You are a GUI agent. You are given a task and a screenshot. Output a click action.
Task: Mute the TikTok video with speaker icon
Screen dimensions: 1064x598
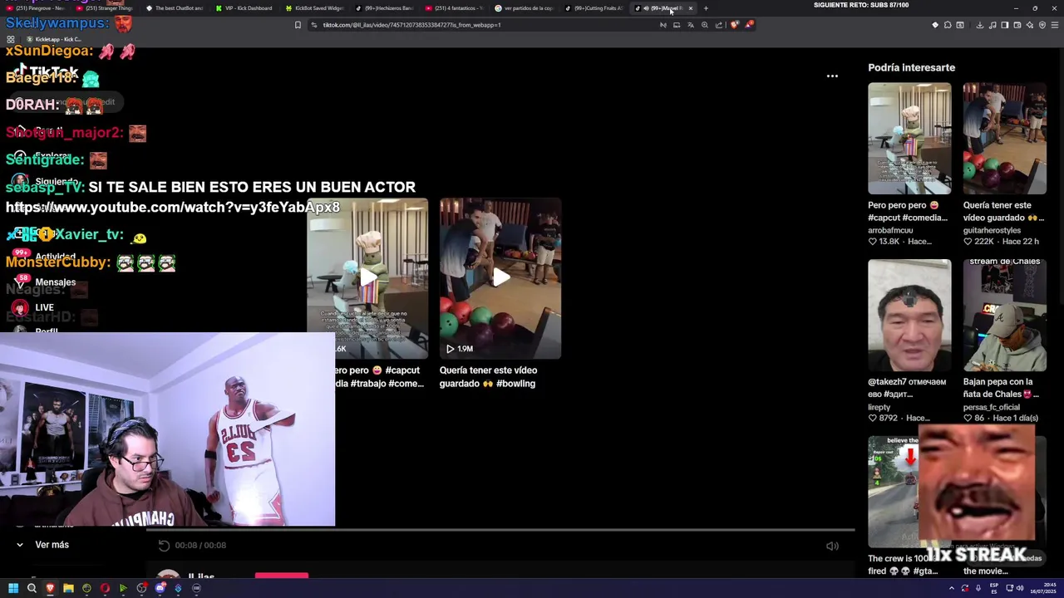tap(832, 546)
